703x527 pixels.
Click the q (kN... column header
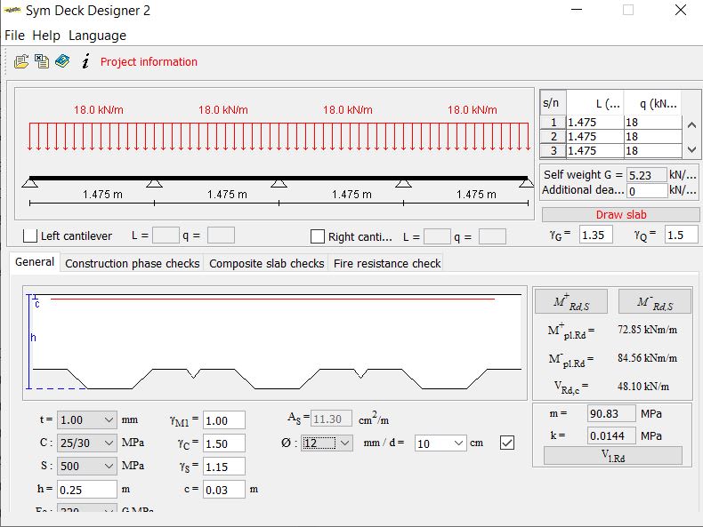[653, 103]
